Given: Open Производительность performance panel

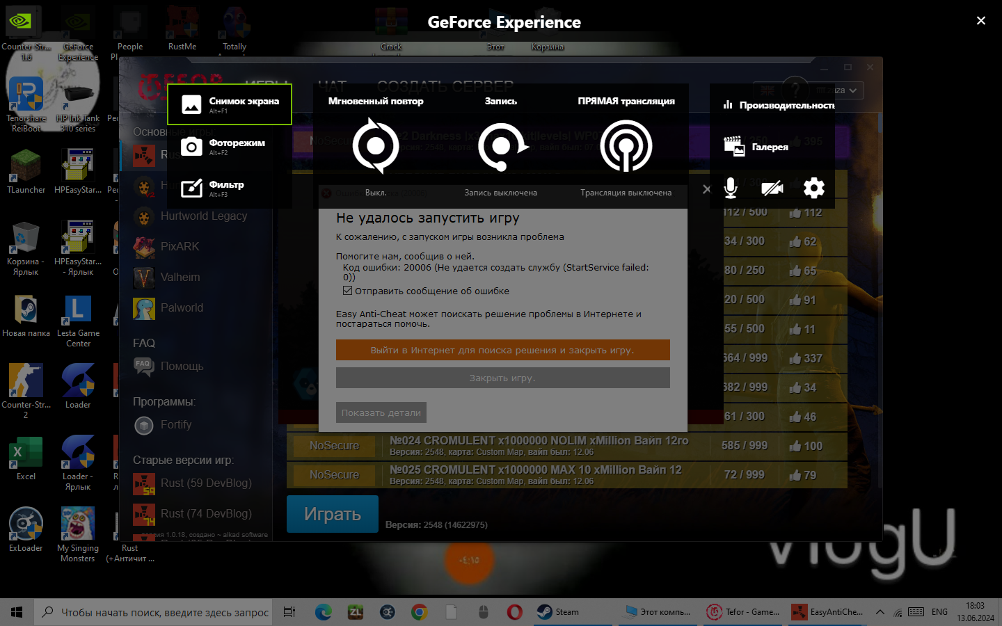Looking at the screenshot, I should [x=778, y=105].
